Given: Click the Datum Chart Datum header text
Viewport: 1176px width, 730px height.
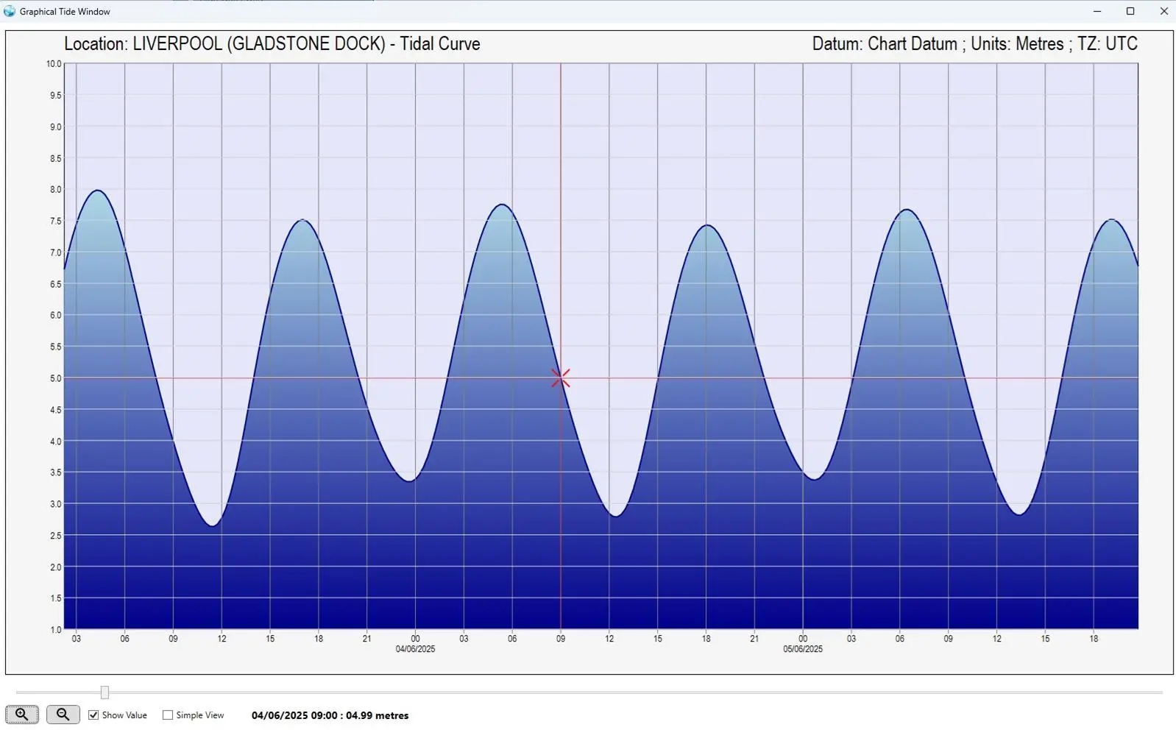Looking at the screenshot, I should point(974,44).
